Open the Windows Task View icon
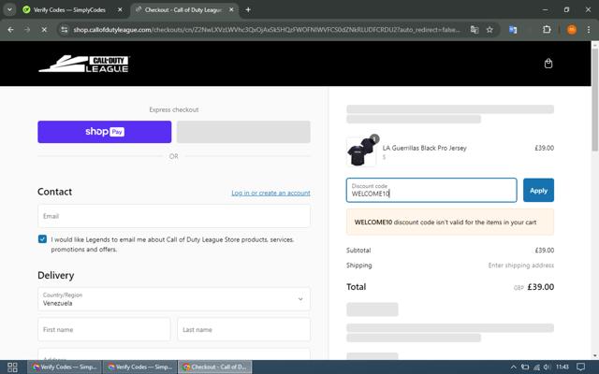Viewport: 599px width, 374px height. 12,367
